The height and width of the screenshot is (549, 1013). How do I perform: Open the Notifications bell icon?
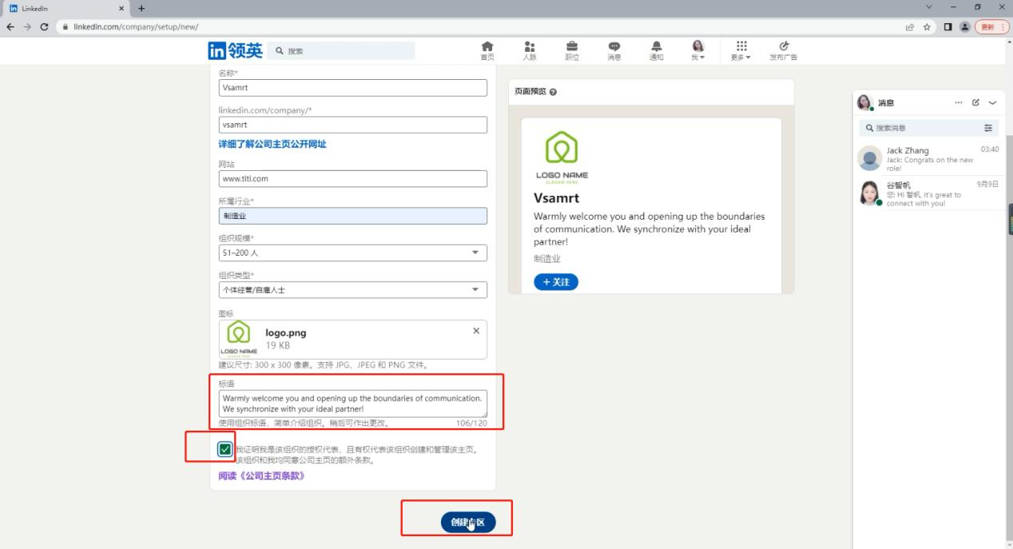tap(656, 50)
